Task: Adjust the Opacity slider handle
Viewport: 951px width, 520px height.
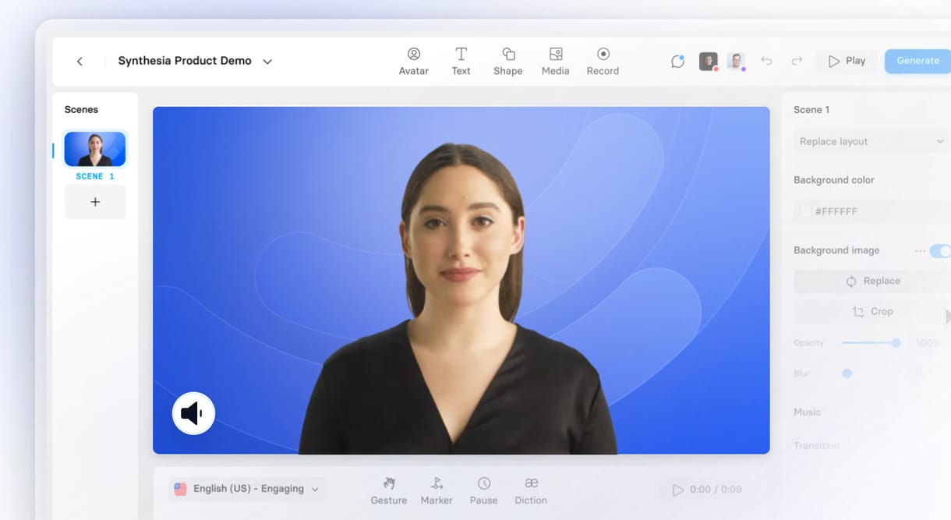Action: click(x=896, y=343)
